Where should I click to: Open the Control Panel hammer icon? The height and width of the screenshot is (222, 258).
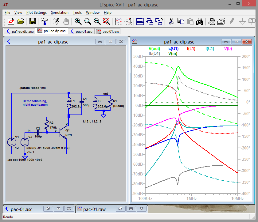tap(44, 21)
